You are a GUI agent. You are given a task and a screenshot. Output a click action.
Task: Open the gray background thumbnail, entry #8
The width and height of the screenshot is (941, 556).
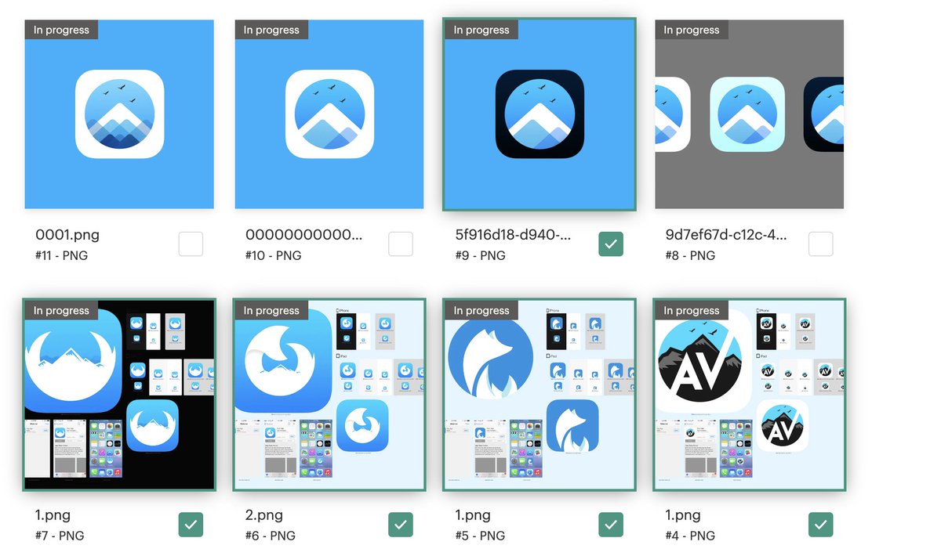click(750, 114)
